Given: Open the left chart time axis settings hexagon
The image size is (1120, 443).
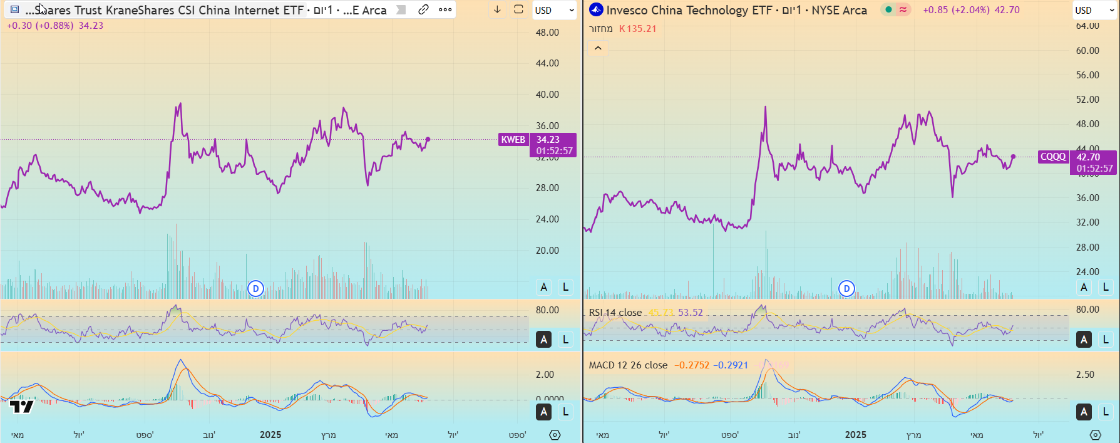Looking at the screenshot, I should click(555, 435).
